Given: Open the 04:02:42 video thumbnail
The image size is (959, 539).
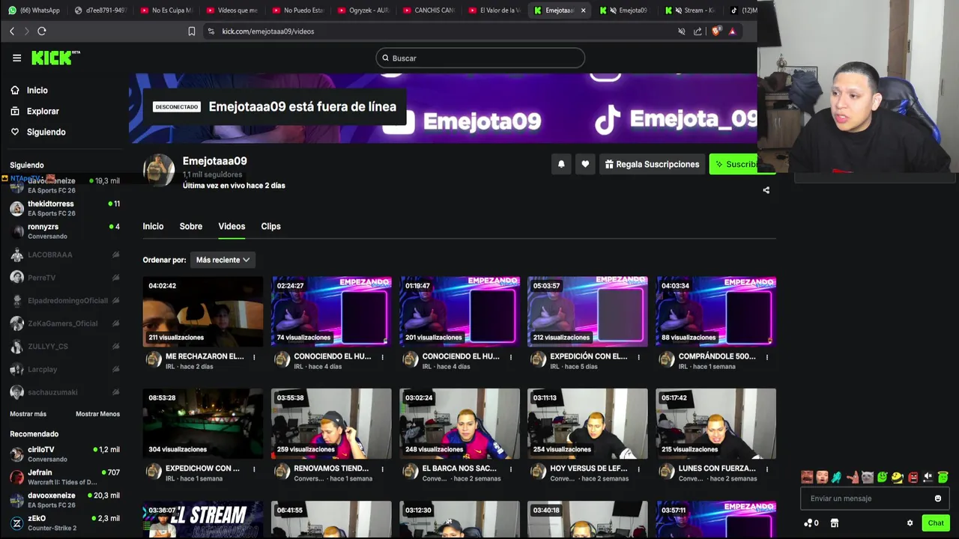Looking at the screenshot, I should click(x=203, y=311).
